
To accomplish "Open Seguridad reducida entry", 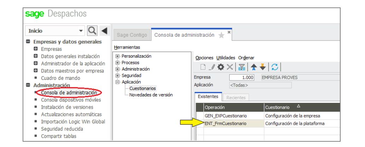I will [62, 129].
